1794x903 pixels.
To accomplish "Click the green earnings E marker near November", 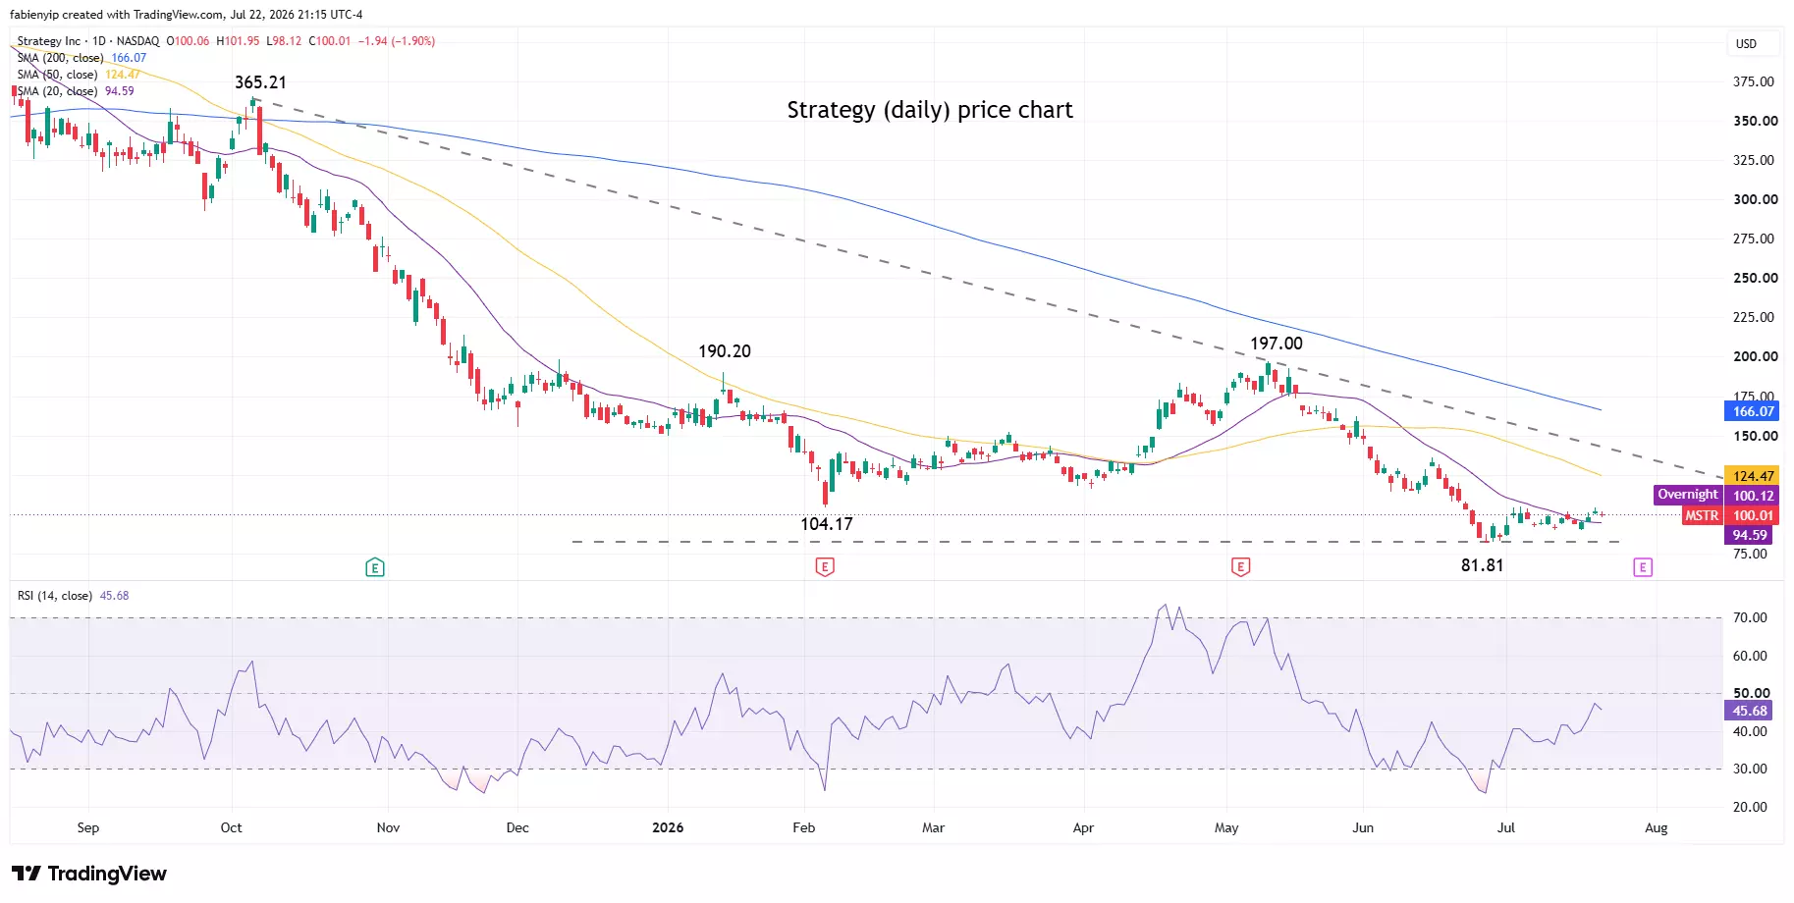I will [x=374, y=566].
